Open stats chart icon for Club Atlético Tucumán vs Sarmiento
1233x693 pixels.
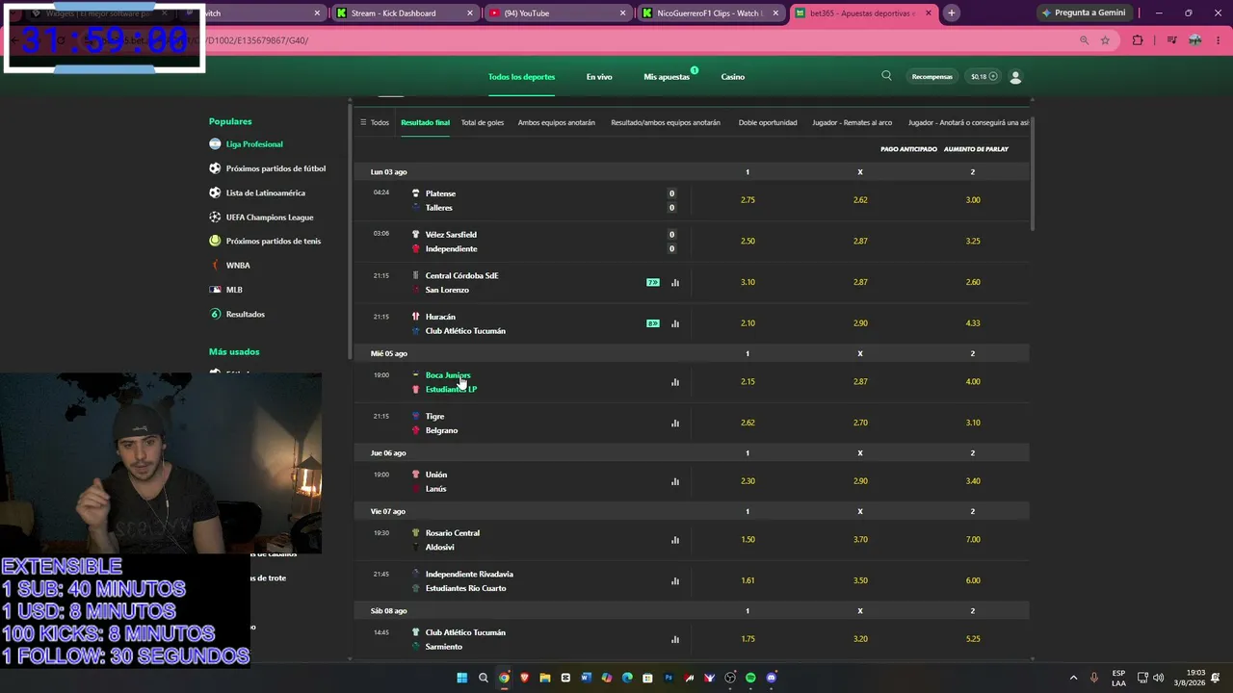click(x=675, y=640)
